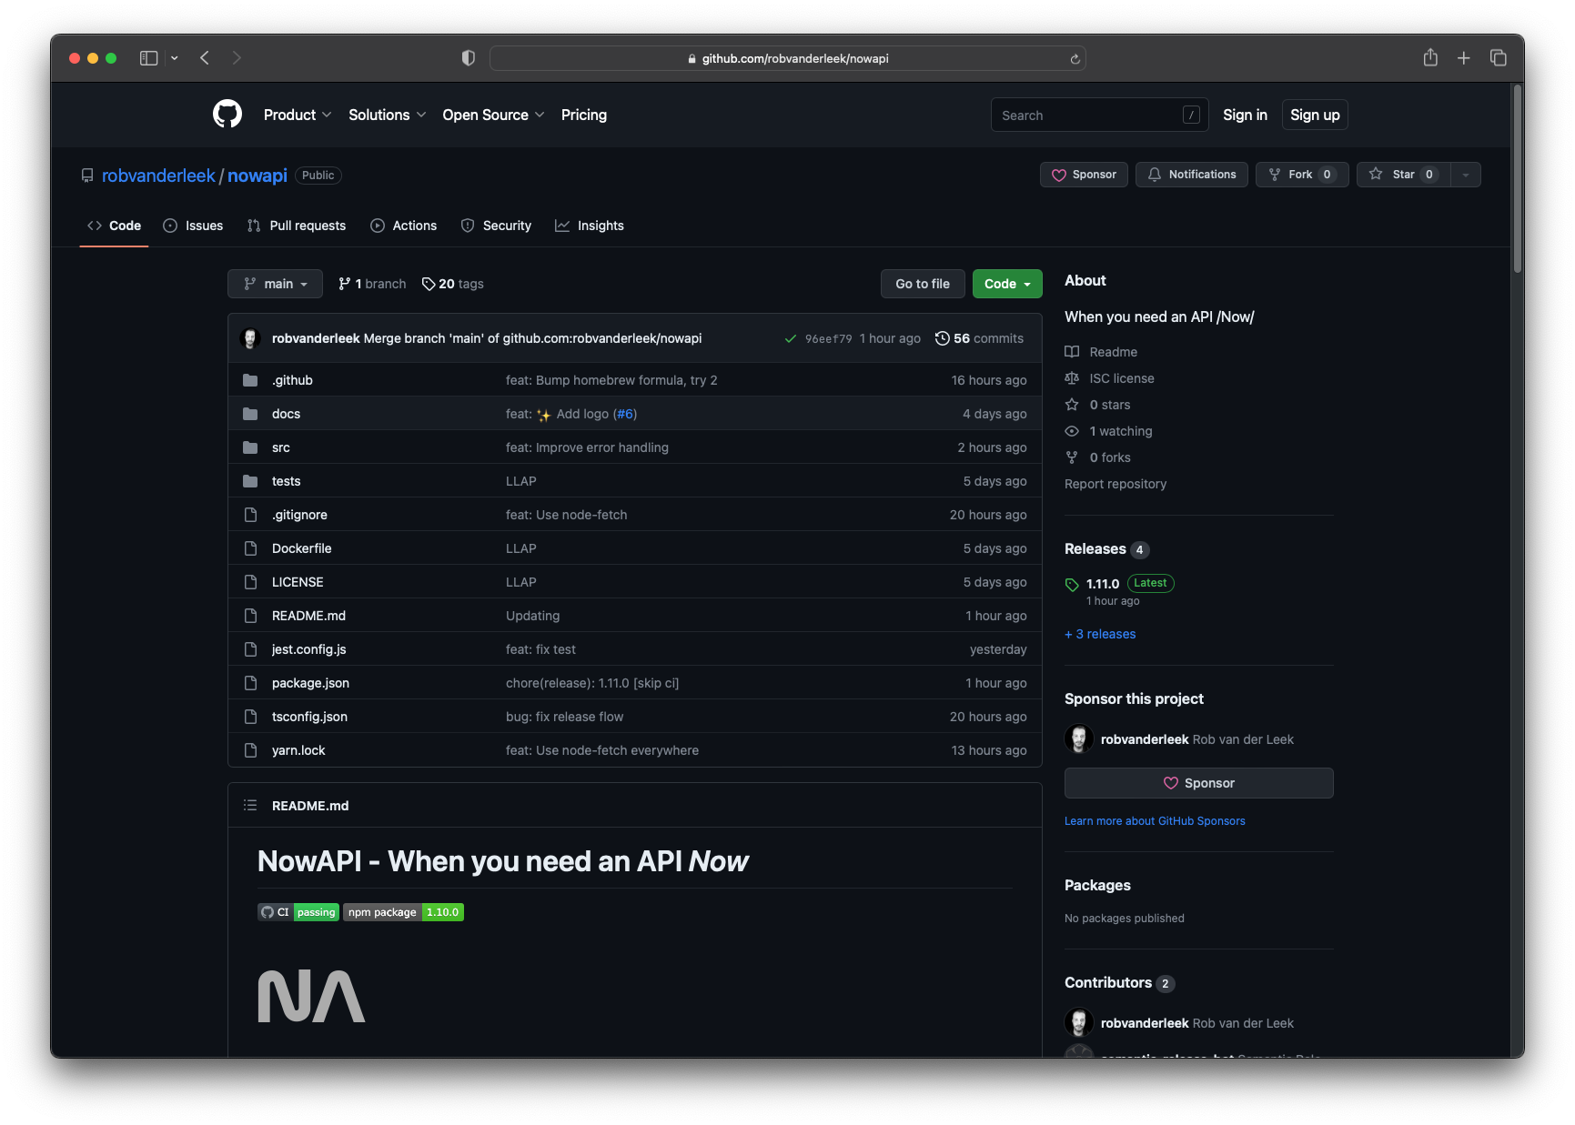Click the 1.11.0 release tag icon
This screenshot has width=1575, height=1125.
1072,585
